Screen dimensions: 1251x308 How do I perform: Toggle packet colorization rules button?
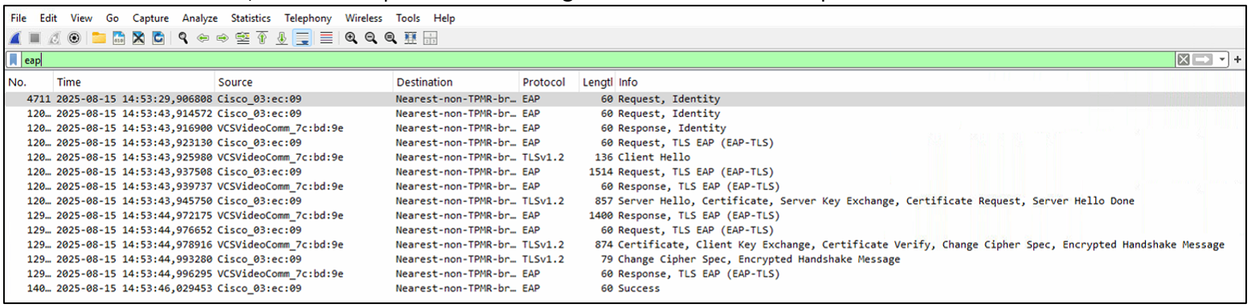326,38
